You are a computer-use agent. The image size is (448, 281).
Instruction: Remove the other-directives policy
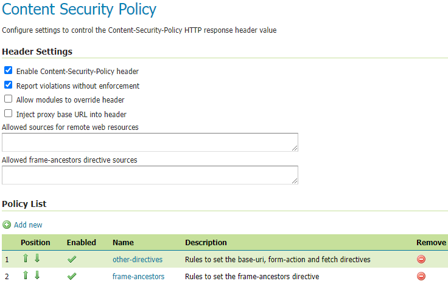pyautogui.click(x=421, y=260)
